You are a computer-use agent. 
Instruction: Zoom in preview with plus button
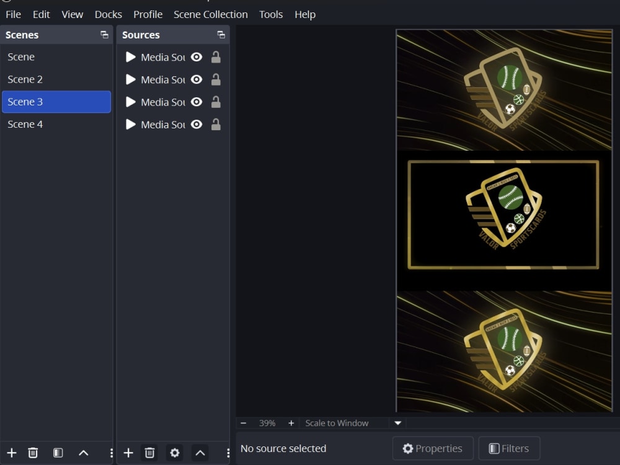coord(291,423)
